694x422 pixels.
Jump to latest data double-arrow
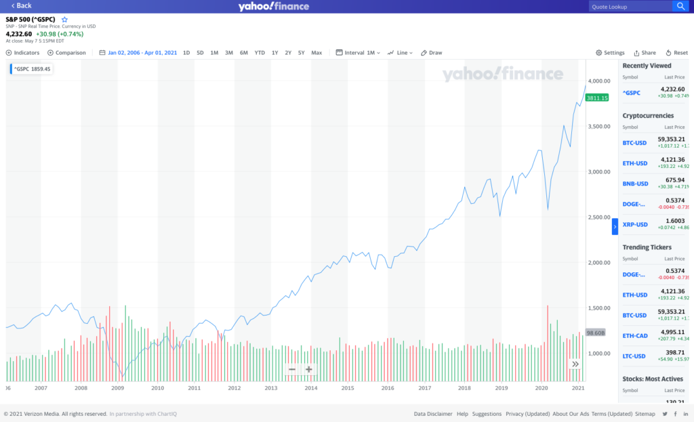click(x=575, y=364)
